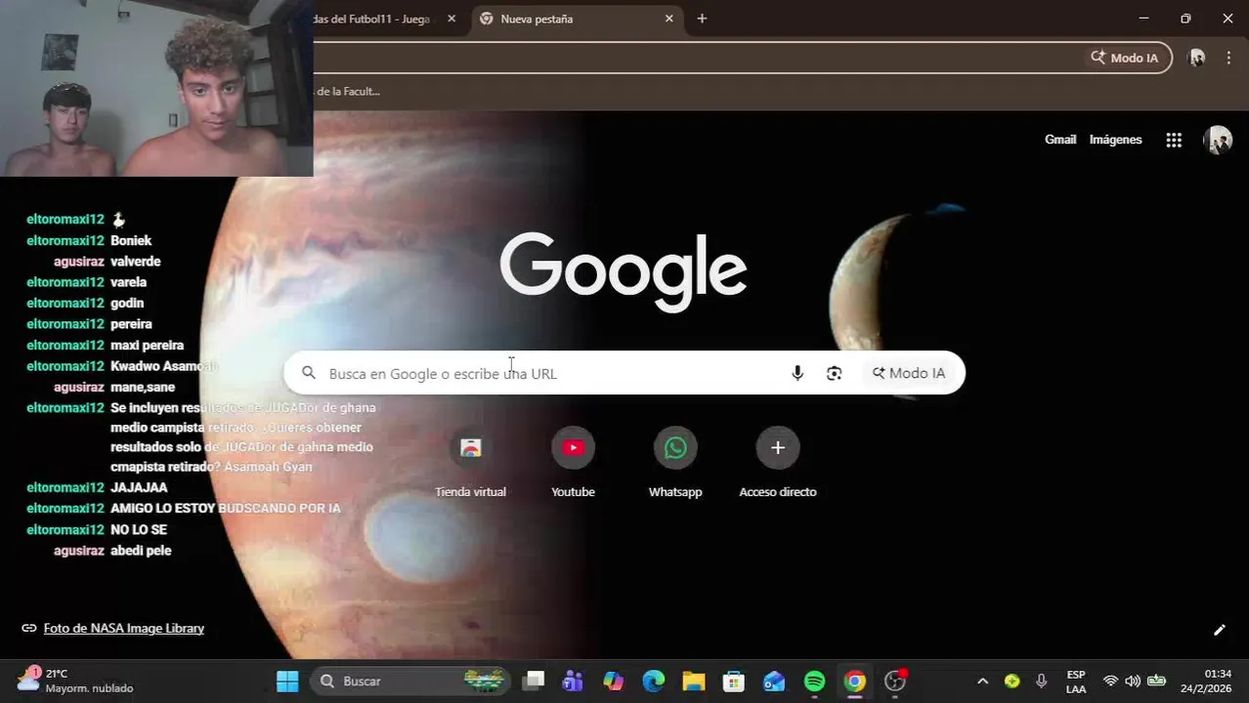Open Google account avatar on the page
Screen dimensions: 1249x703
(1217, 140)
